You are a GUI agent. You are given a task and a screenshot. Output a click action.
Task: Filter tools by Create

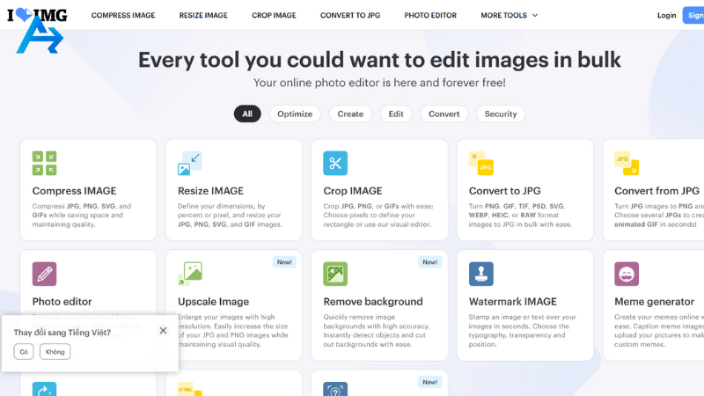(350, 114)
